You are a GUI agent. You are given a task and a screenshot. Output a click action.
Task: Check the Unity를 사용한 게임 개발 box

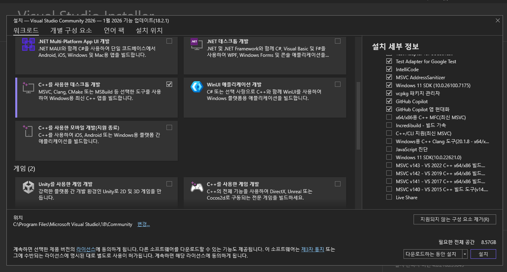169,184
